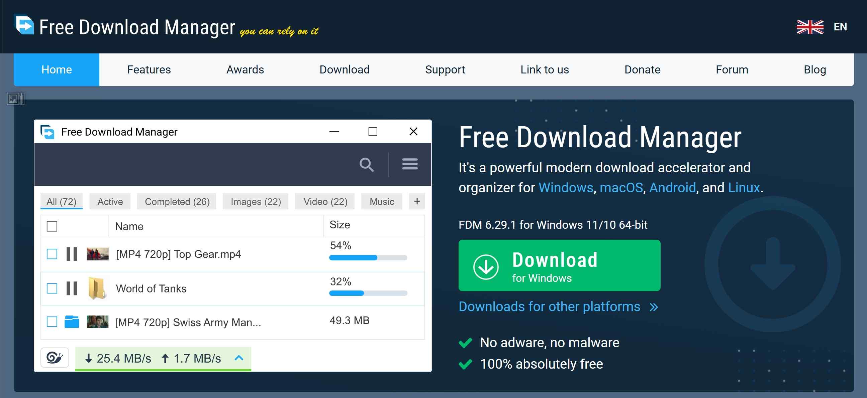Click the Swiss Army Man video thumbnail
The height and width of the screenshot is (398, 867).
[98, 322]
